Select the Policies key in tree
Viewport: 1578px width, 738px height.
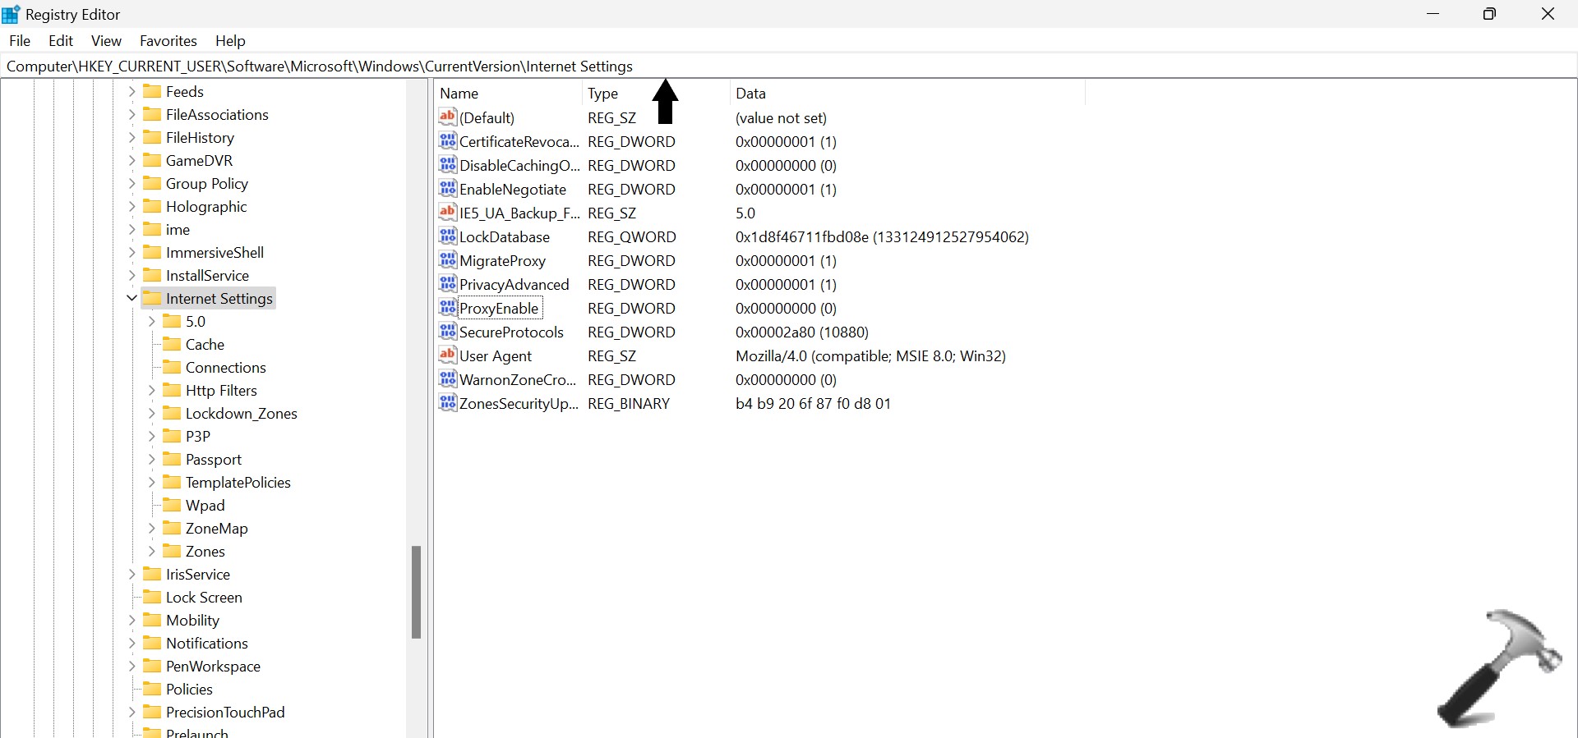[189, 689]
